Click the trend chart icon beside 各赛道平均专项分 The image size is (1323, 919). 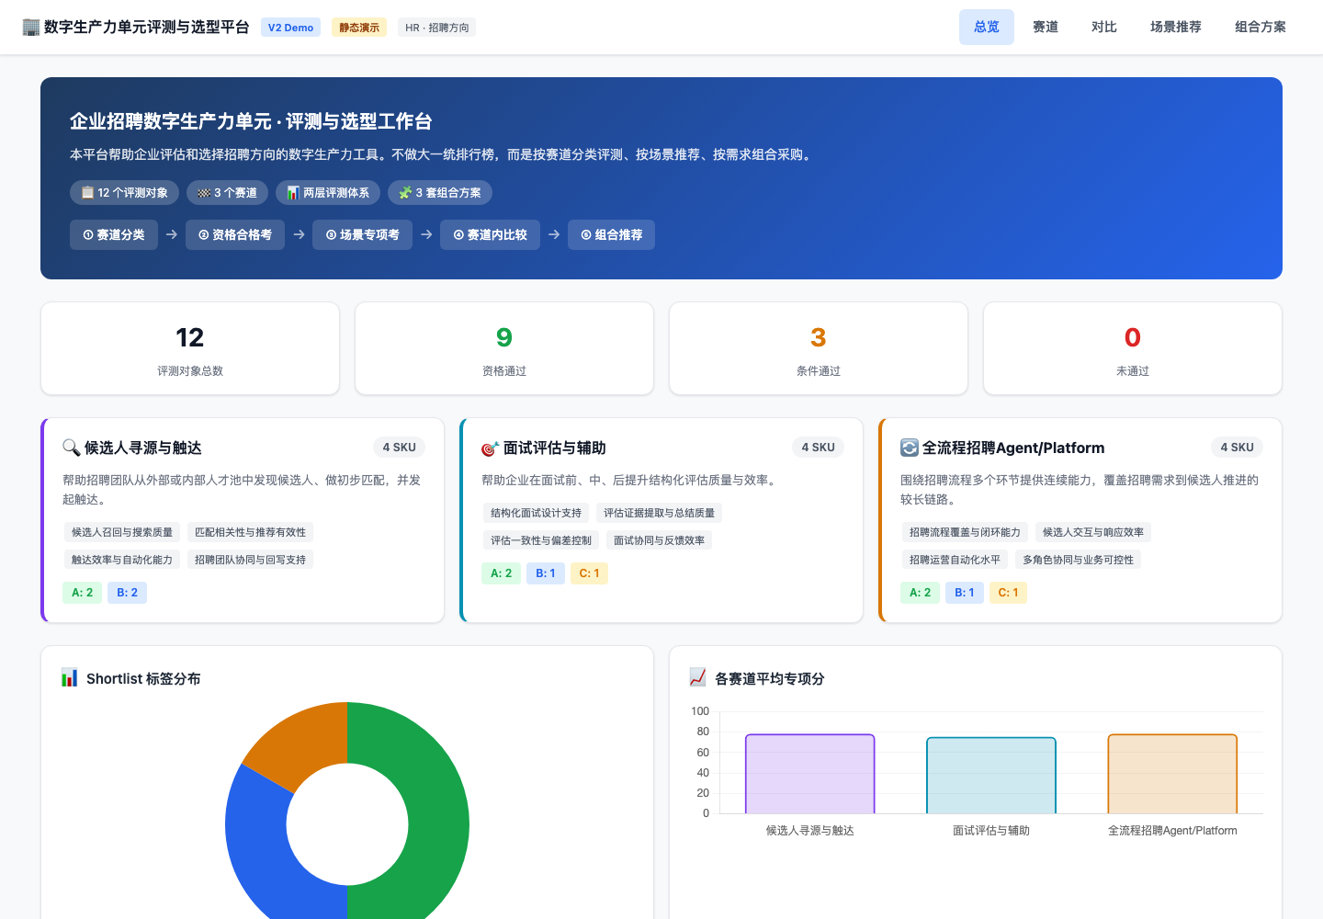coord(698,678)
